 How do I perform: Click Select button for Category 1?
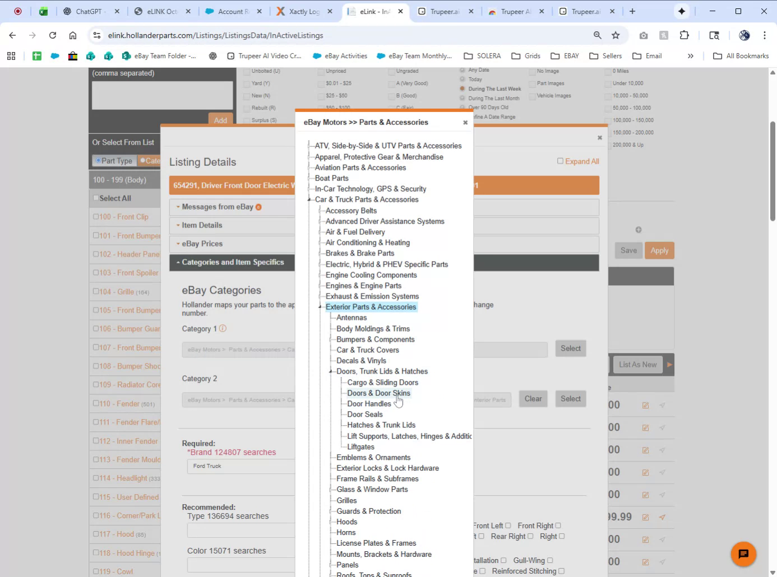click(x=571, y=348)
